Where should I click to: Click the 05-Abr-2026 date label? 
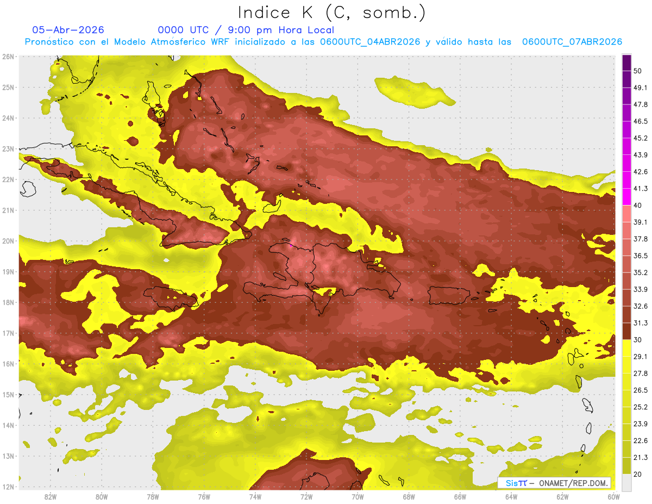click(68, 30)
